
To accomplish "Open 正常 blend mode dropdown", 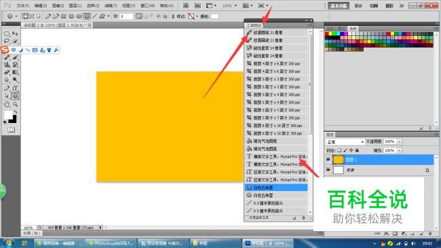I will click(x=345, y=141).
